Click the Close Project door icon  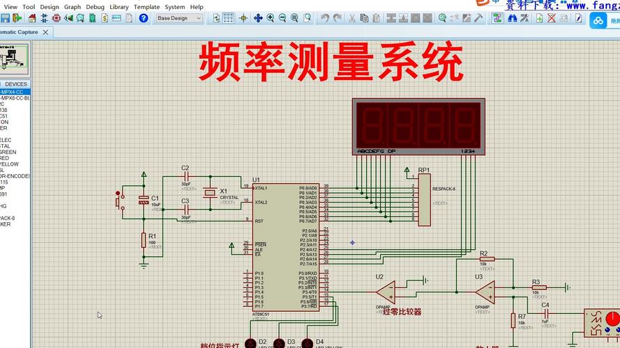tap(17, 18)
